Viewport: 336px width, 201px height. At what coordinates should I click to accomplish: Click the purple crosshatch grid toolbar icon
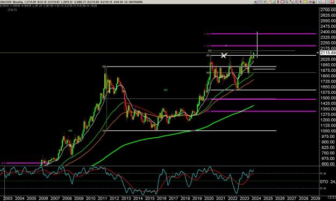point(260,2)
